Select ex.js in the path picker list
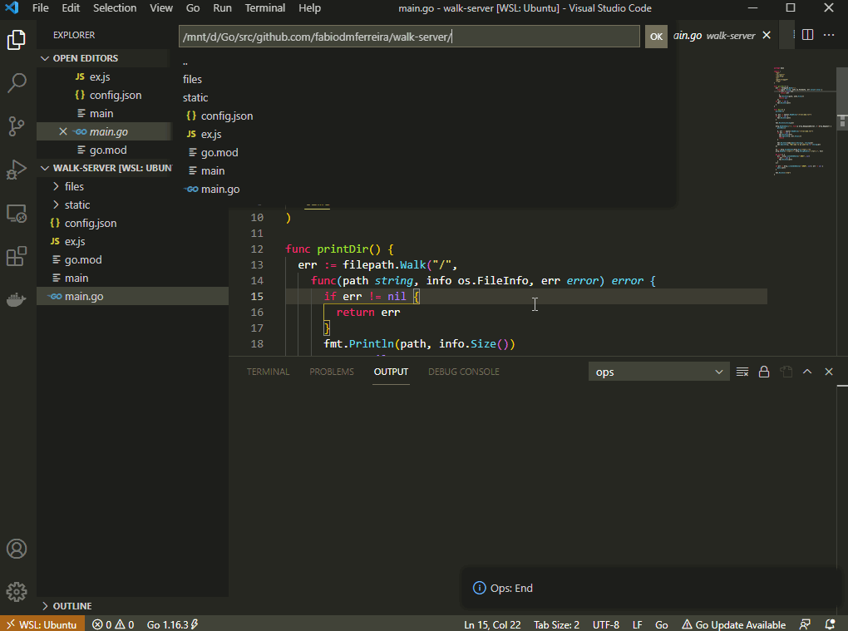The image size is (848, 631). (x=426, y=135)
